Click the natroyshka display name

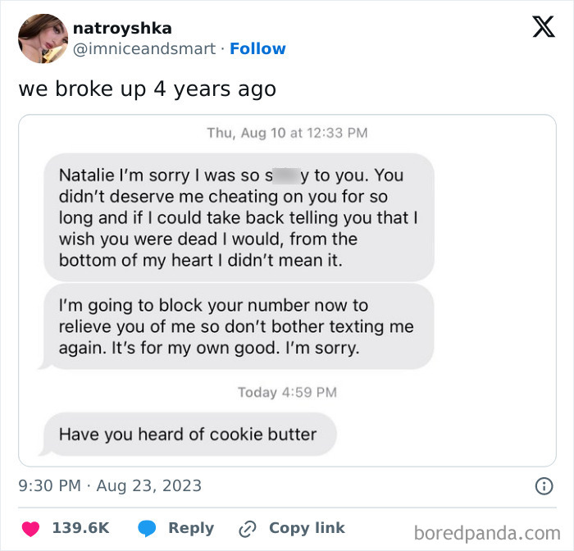click(x=122, y=29)
